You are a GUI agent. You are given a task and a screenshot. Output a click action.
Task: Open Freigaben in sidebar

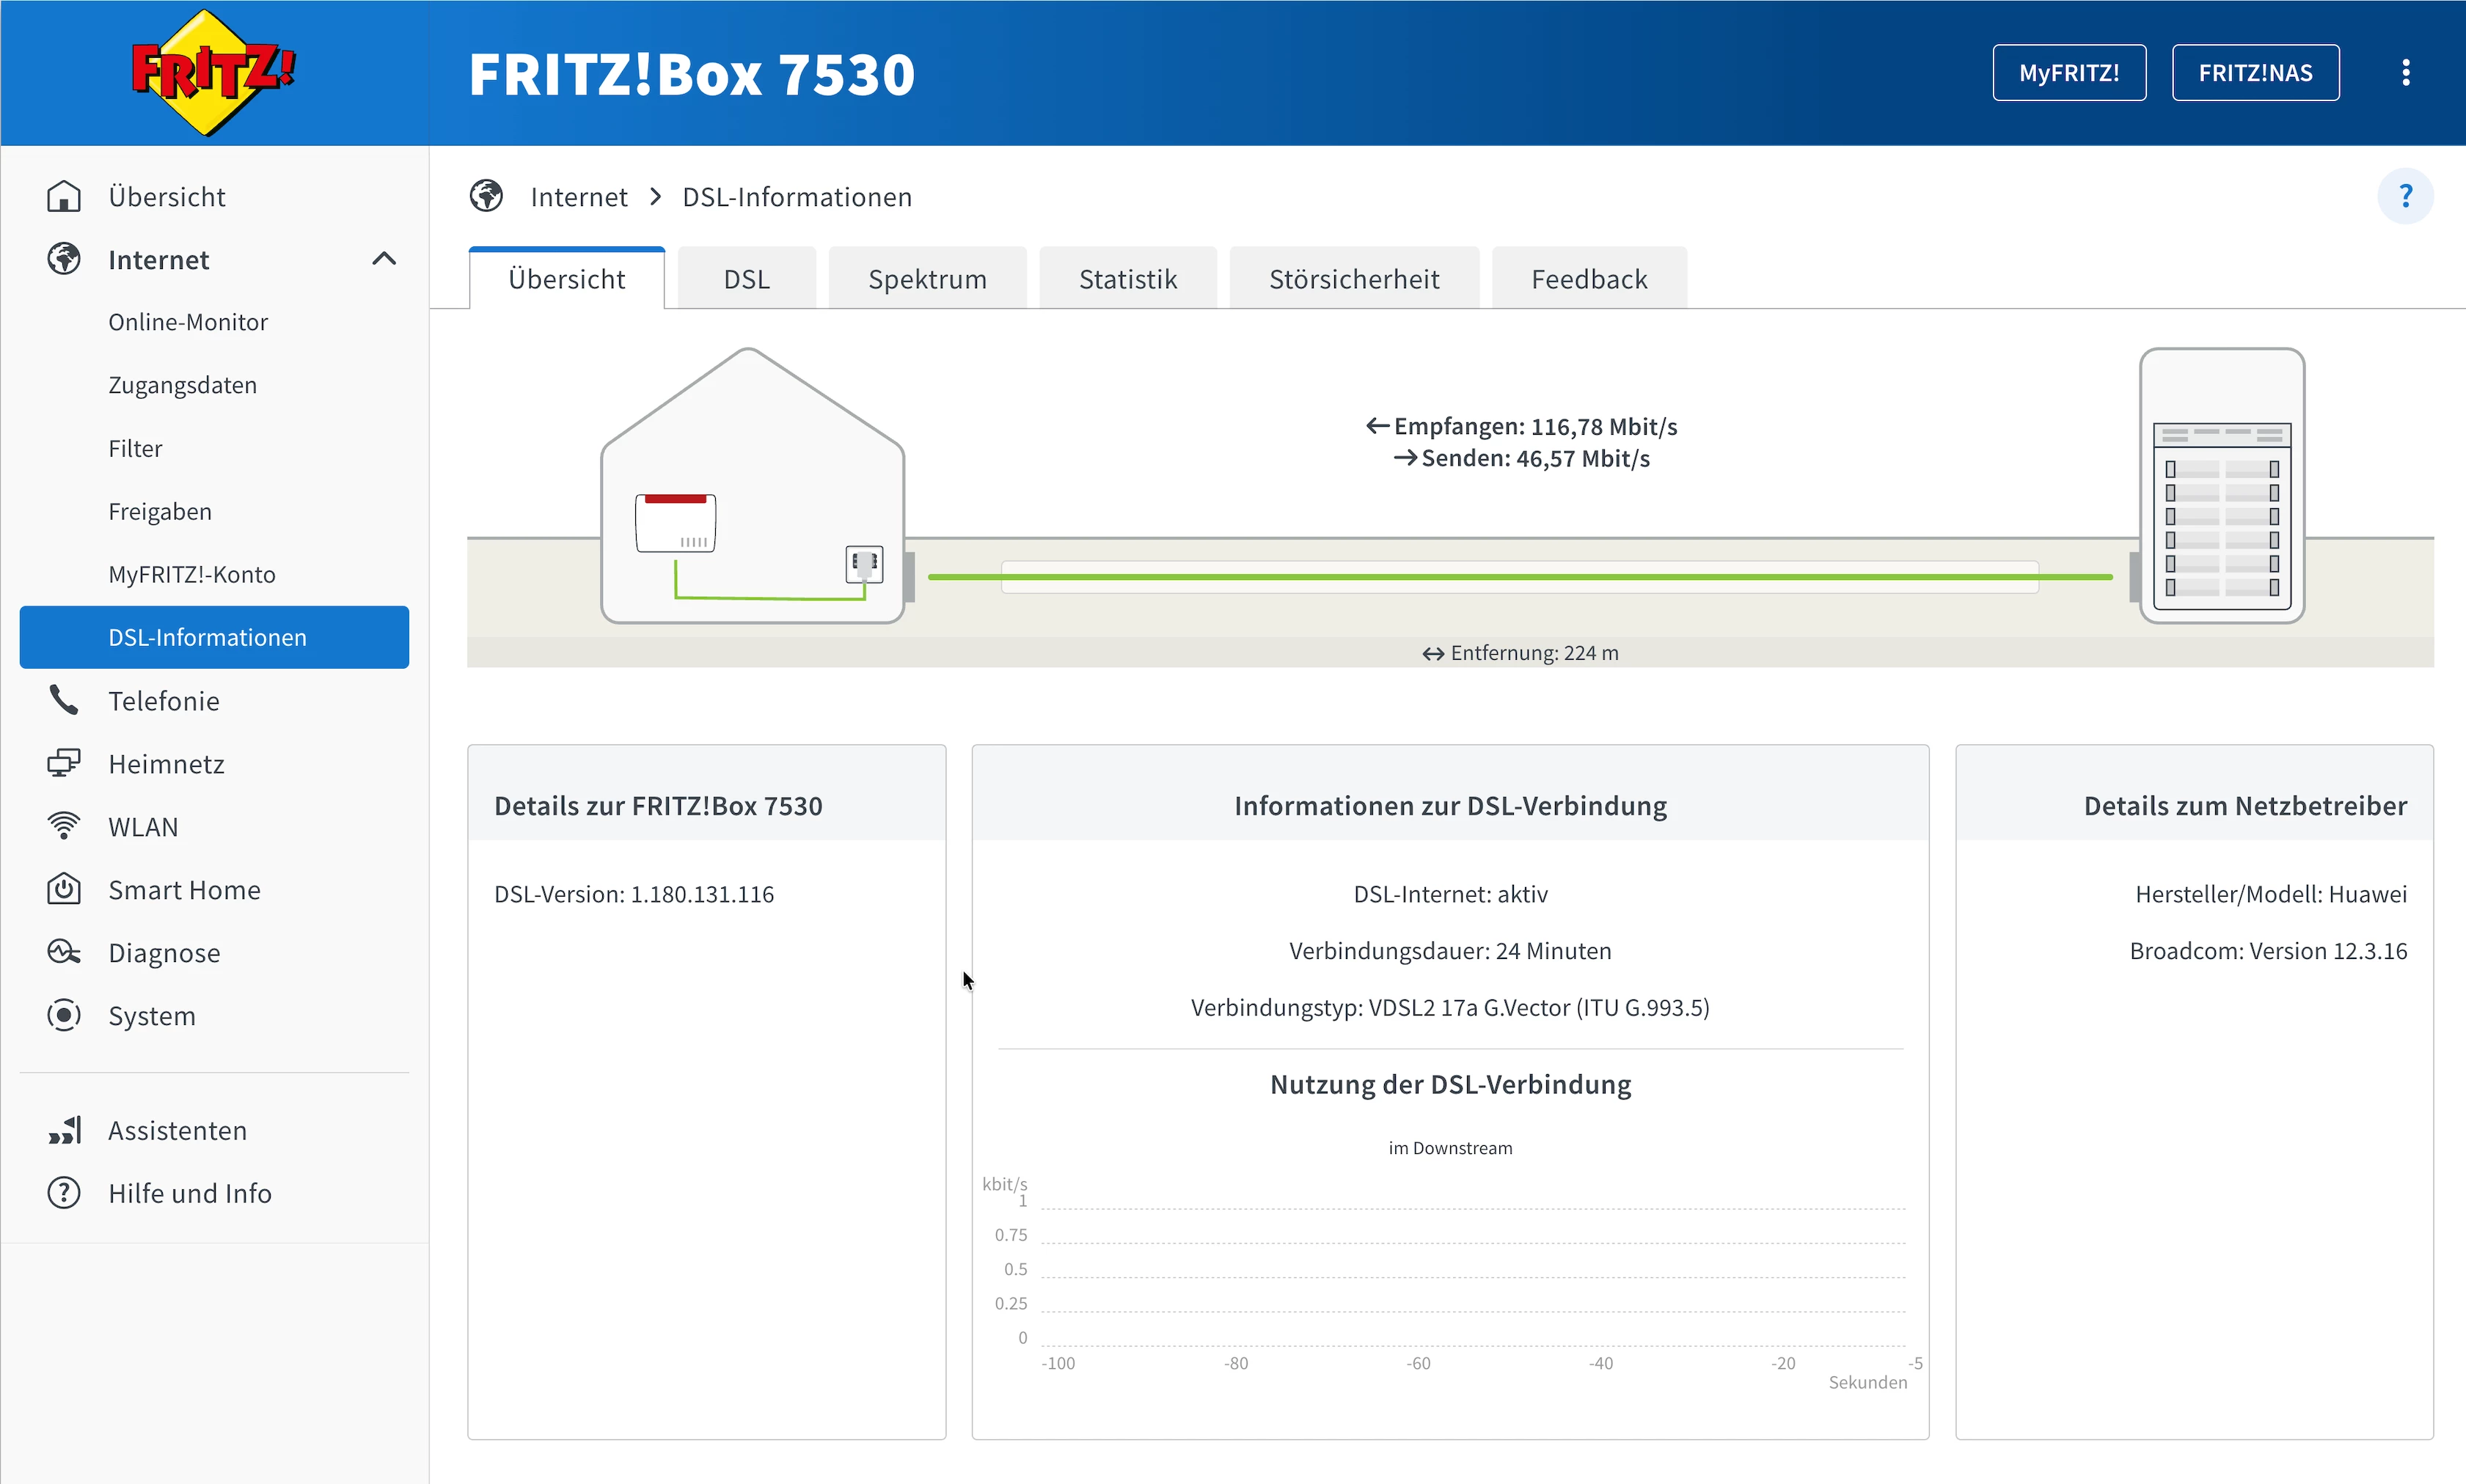coord(160,511)
